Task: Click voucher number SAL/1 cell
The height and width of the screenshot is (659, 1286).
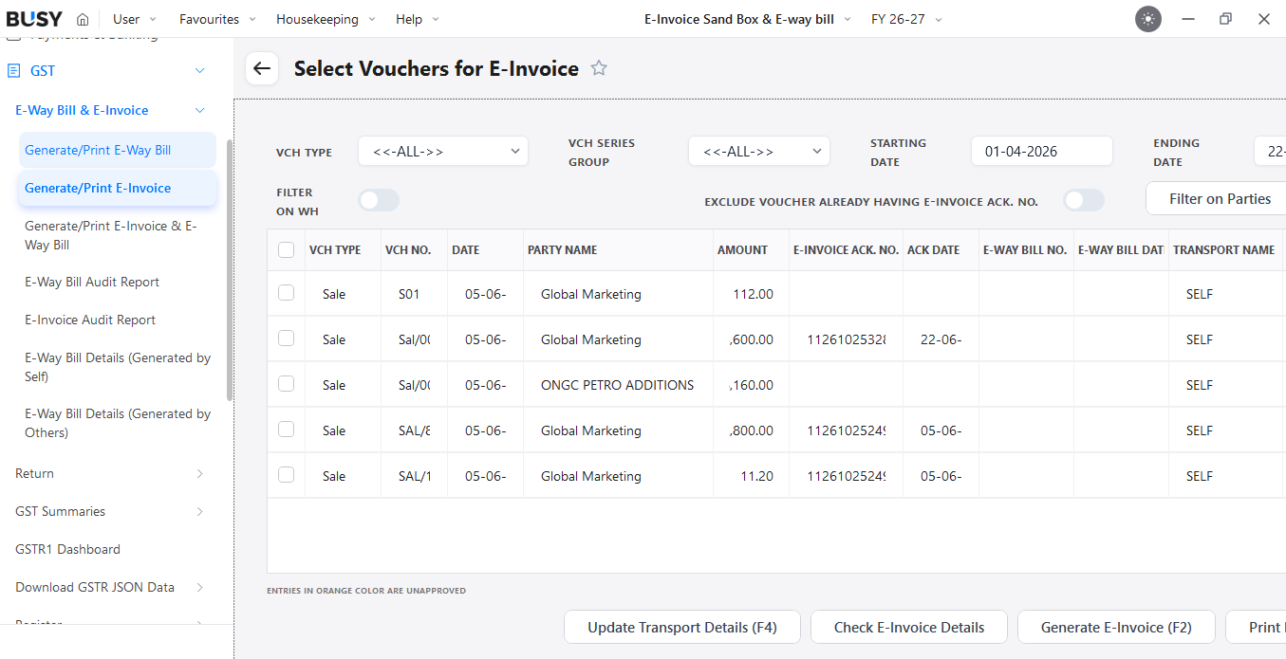Action: point(415,476)
